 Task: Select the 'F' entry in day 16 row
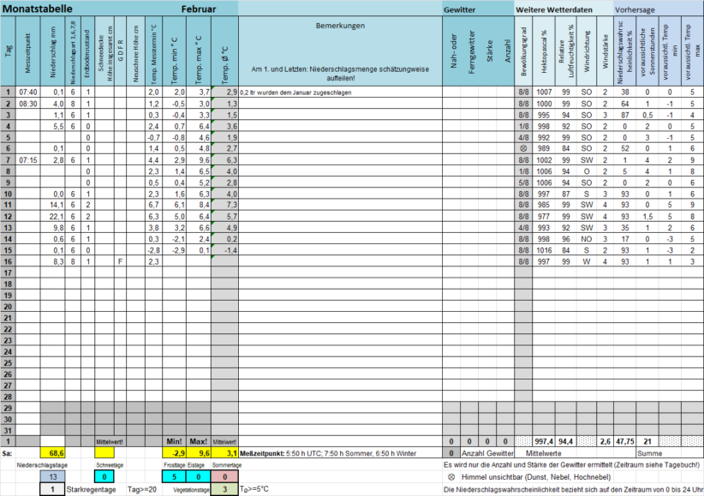[119, 261]
